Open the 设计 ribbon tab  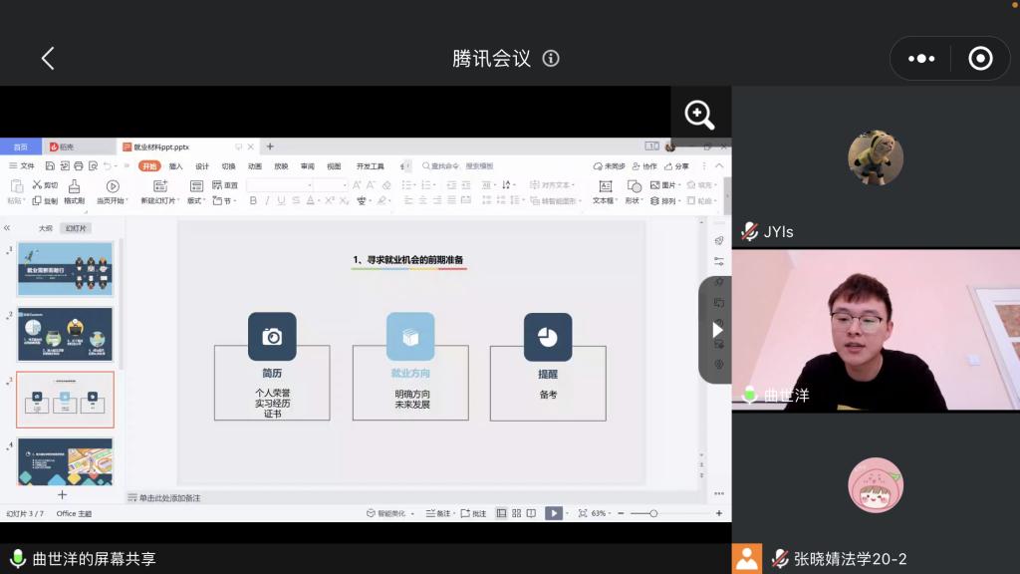click(x=202, y=166)
